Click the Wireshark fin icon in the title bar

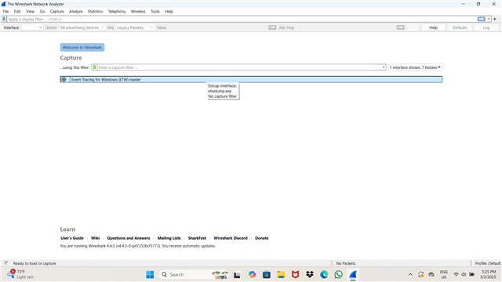(3, 4)
